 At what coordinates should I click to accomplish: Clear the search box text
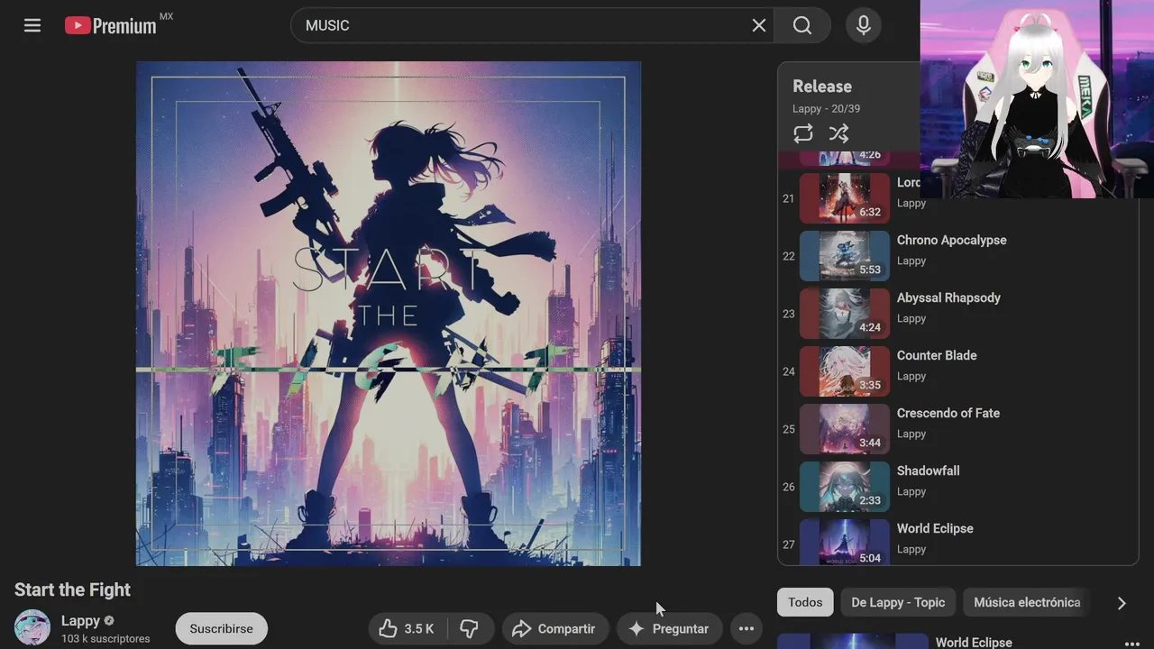coord(759,25)
